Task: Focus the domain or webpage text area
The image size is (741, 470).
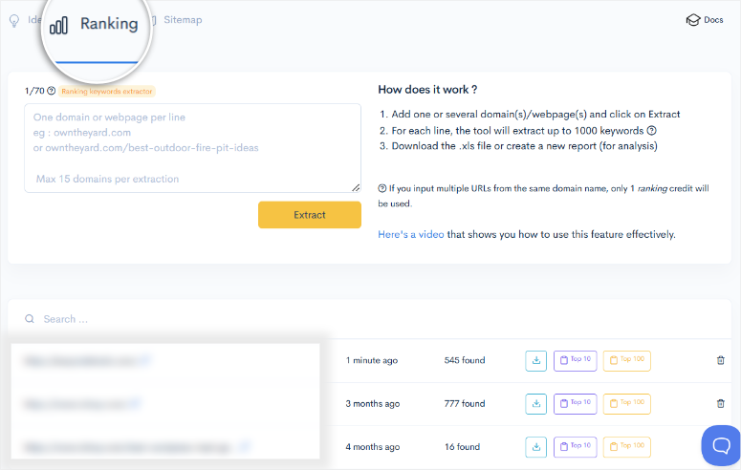Action: click(x=192, y=148)
